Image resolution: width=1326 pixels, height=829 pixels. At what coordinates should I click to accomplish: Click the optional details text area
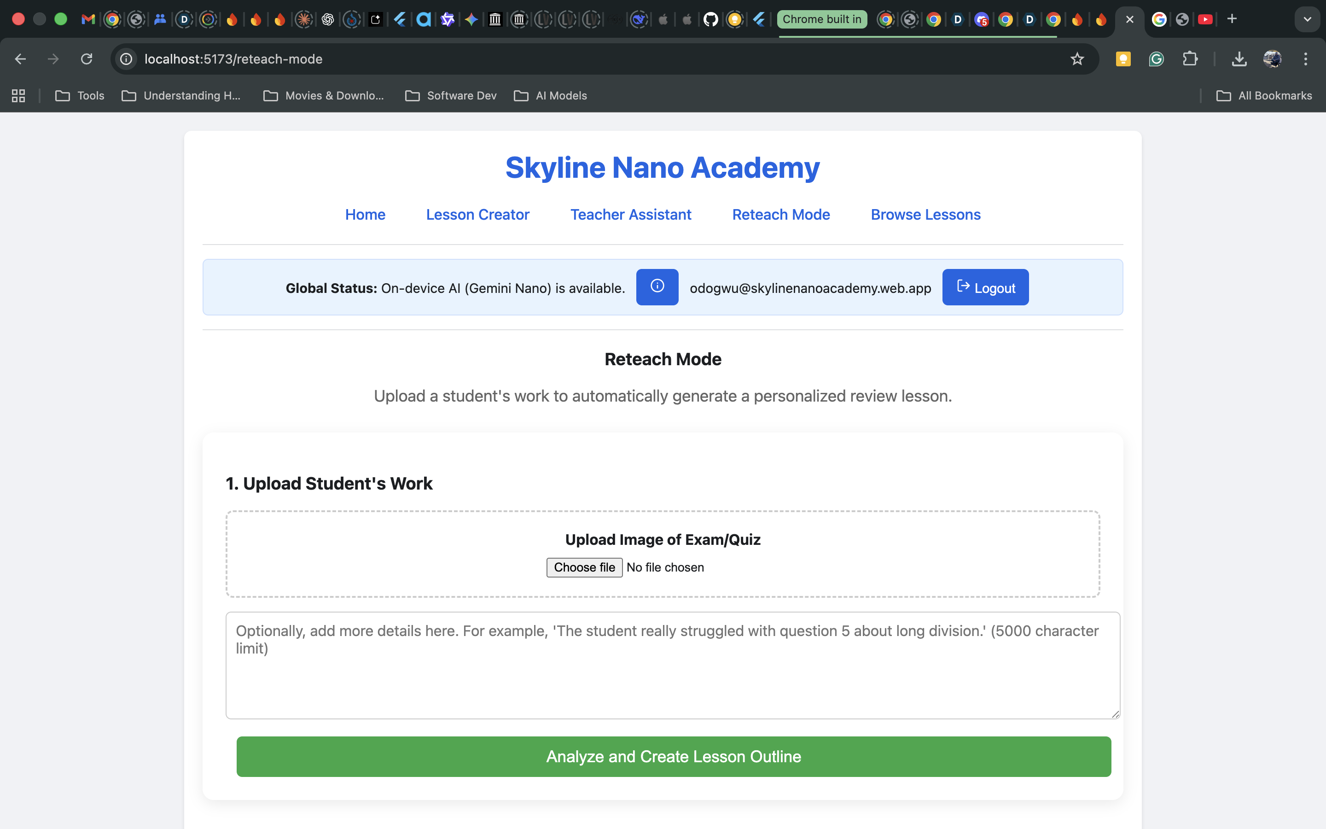click(x=672, y=665)
